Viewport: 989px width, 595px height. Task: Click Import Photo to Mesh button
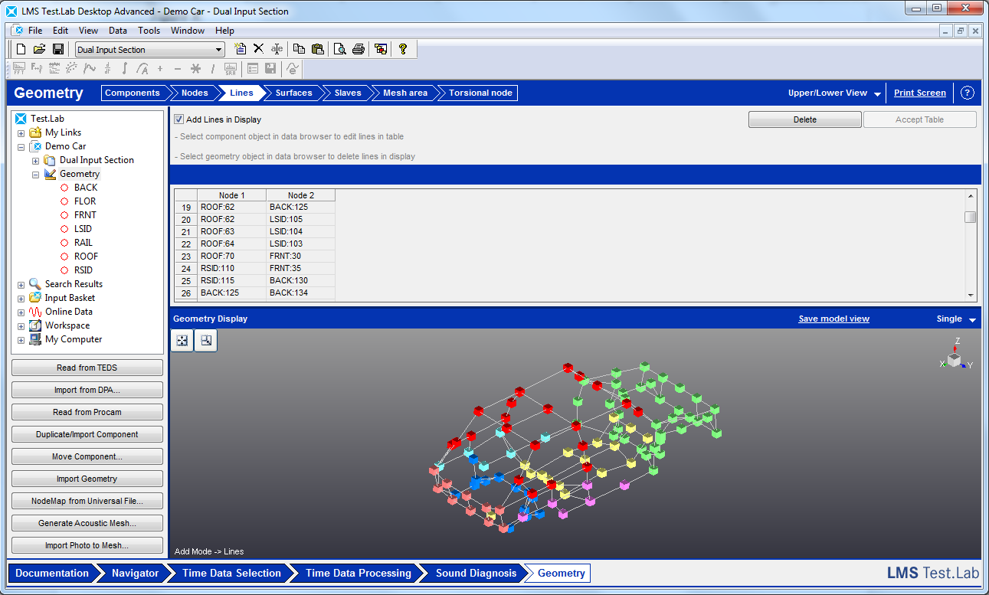87,545
